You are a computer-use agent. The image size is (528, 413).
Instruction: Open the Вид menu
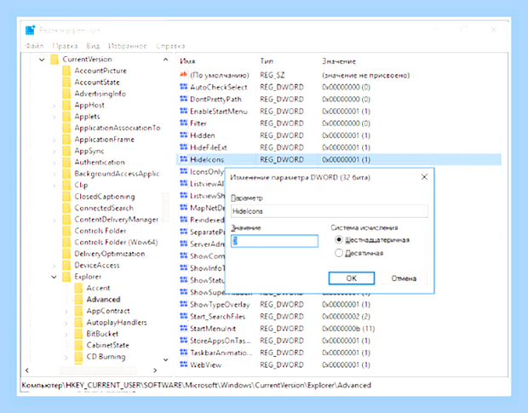click(93, 46)
